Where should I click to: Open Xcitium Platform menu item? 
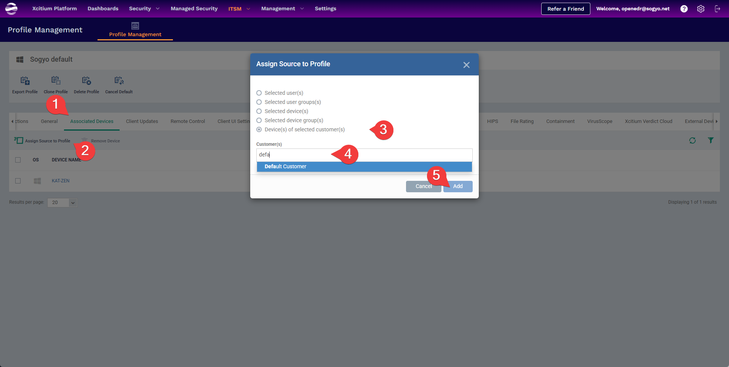[x=54, y=8]
